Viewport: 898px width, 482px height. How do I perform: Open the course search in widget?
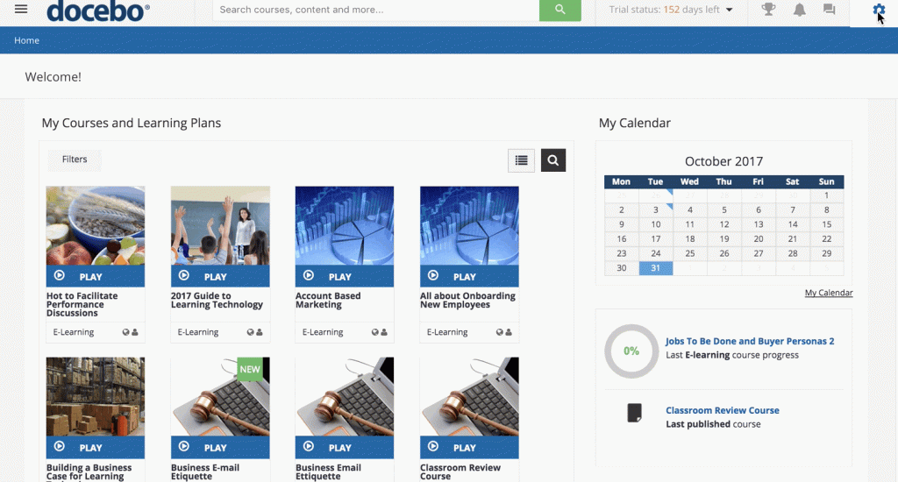553,160
